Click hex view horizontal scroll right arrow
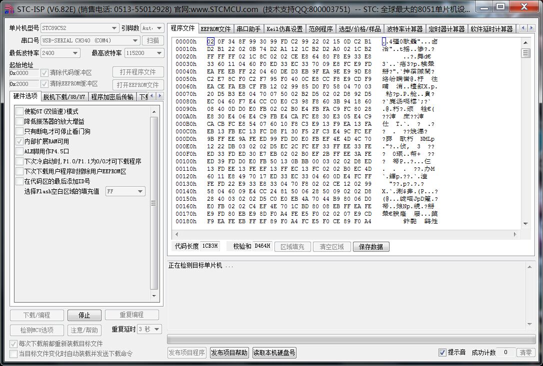The height and width of the screenshot is (366, 543). 515,234
